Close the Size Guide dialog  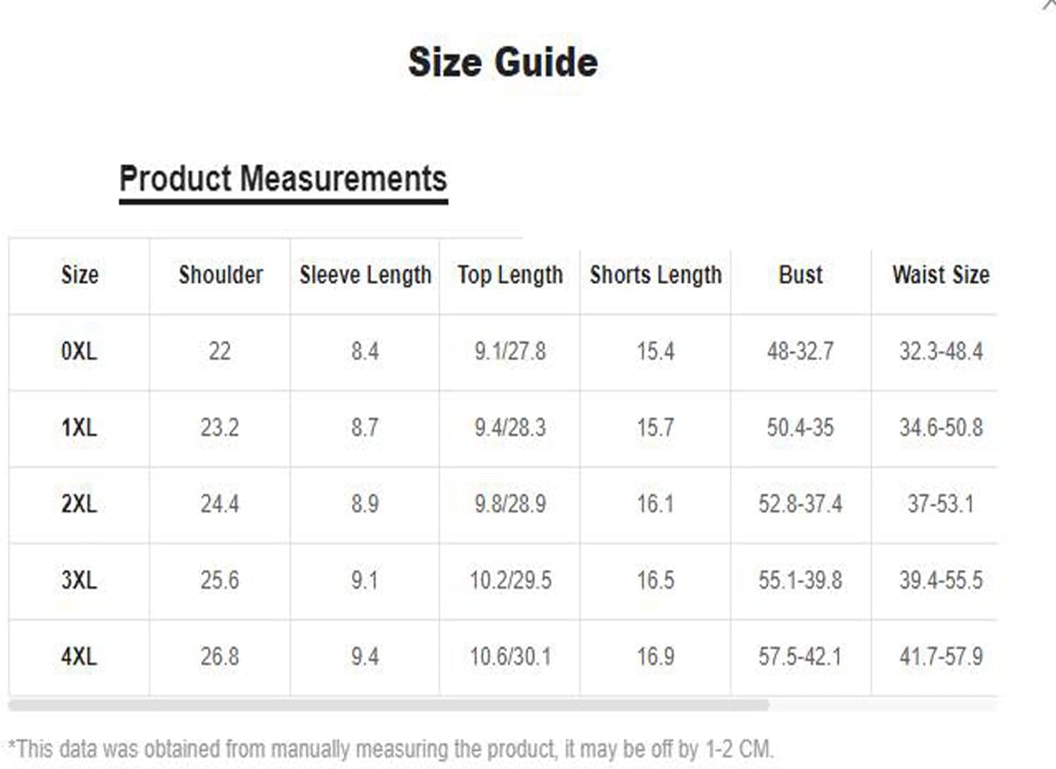coord(1050,4)
